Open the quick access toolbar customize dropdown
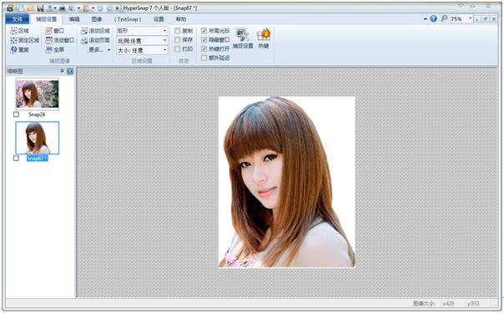The height and width of the screenshot is (313, 504). pyautogui.click(x=118, y=8)
